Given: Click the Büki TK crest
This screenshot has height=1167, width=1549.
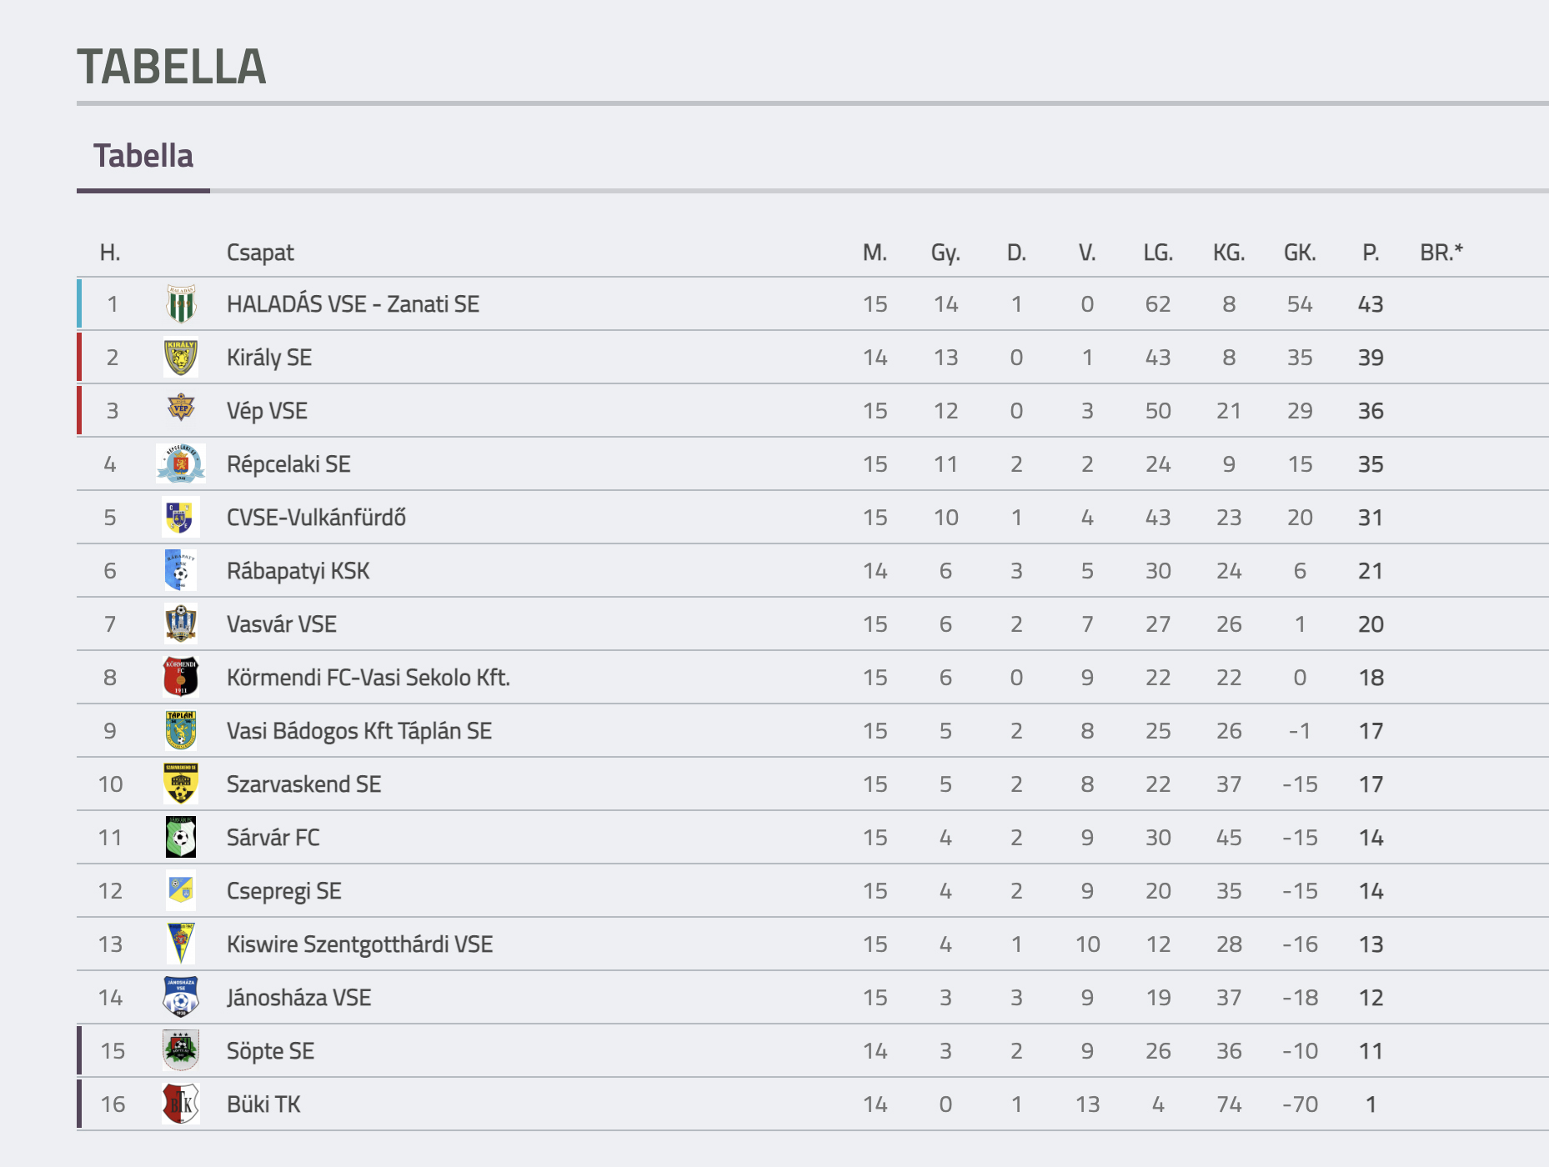Looking at the screenshot, I should click(x=181, y=1104).
